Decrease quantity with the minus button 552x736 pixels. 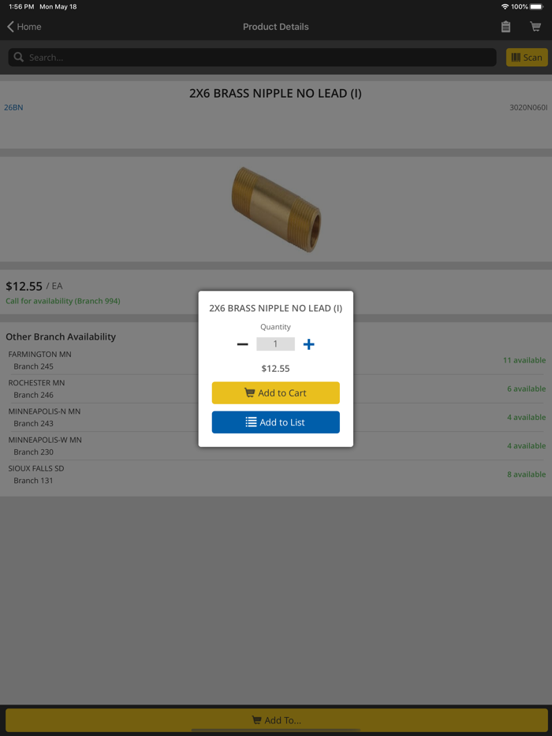coord(242,344)
